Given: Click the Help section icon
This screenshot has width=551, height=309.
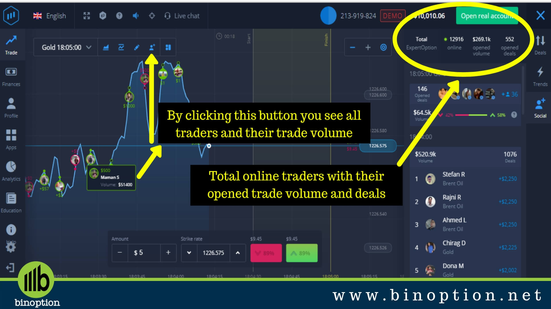Looking at the screenshot, I should tap(10, 229).
